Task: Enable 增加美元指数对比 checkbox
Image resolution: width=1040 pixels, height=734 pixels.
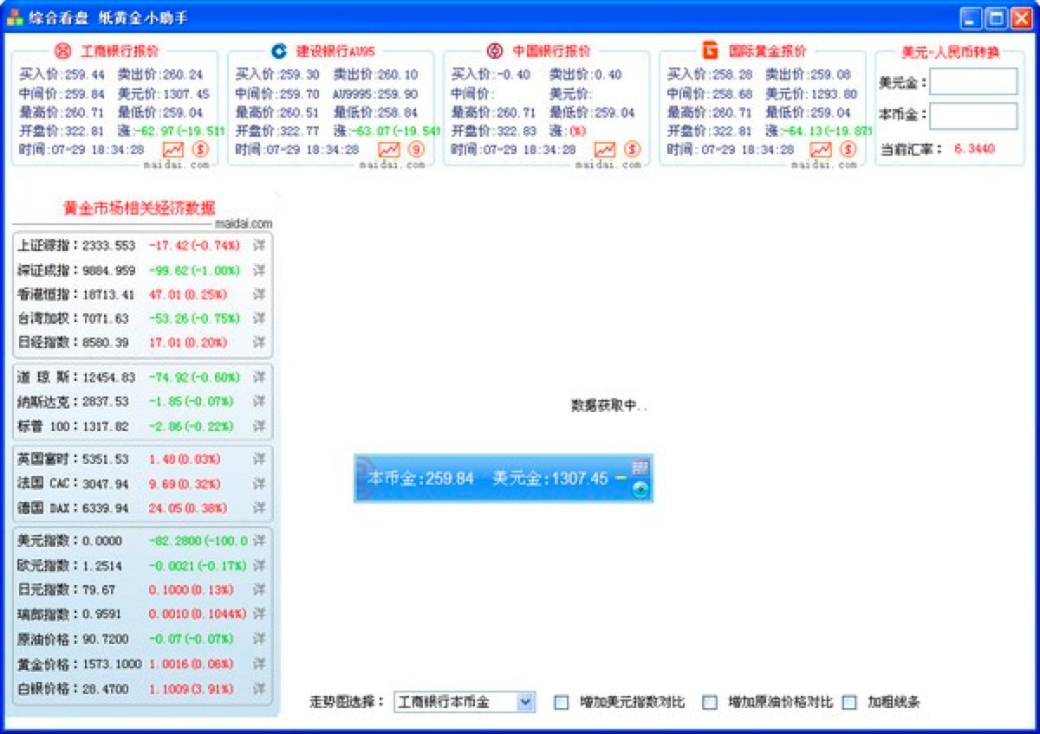Action: click(x=562, y=702)
